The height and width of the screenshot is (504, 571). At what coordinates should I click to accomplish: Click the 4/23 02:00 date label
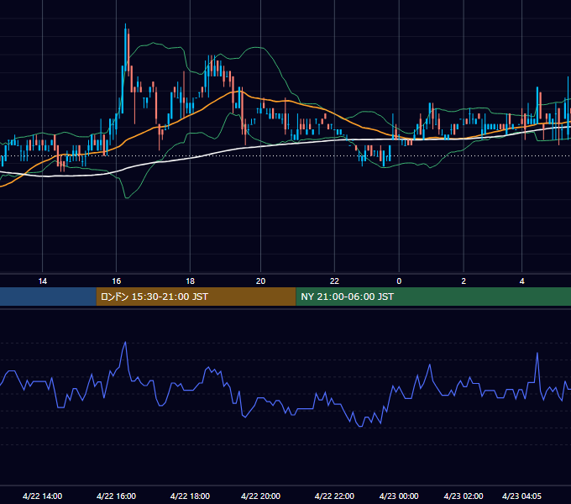(464, 496)
